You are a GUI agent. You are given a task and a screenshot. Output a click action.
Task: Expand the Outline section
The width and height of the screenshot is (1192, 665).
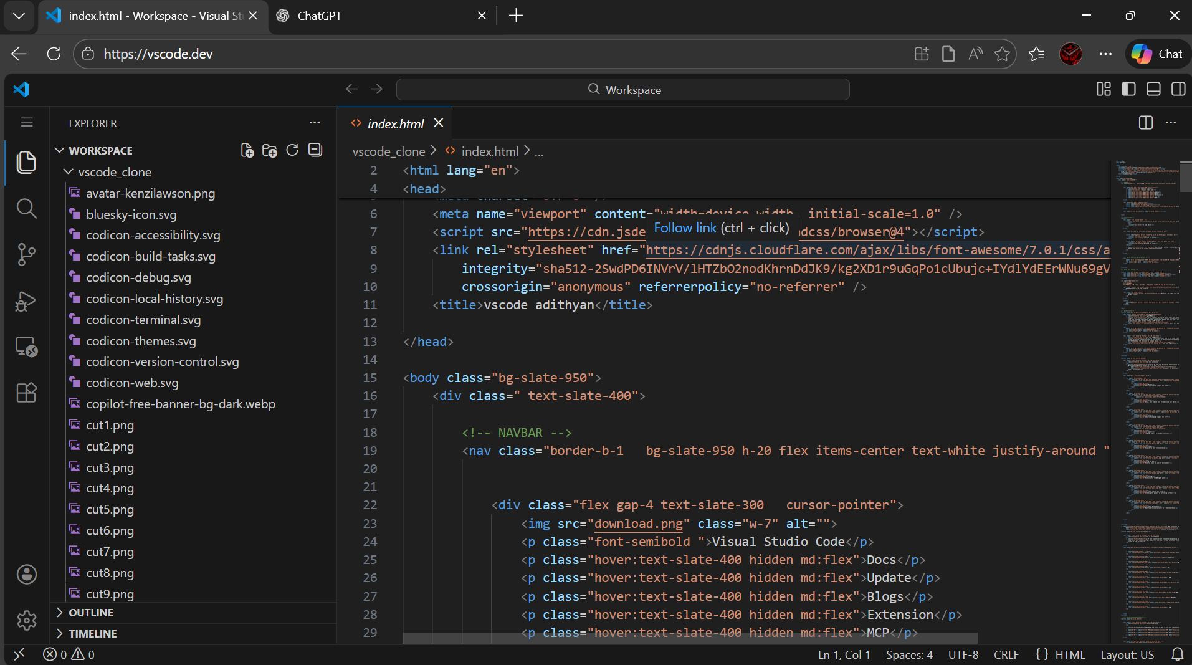(x=91, y=613)
